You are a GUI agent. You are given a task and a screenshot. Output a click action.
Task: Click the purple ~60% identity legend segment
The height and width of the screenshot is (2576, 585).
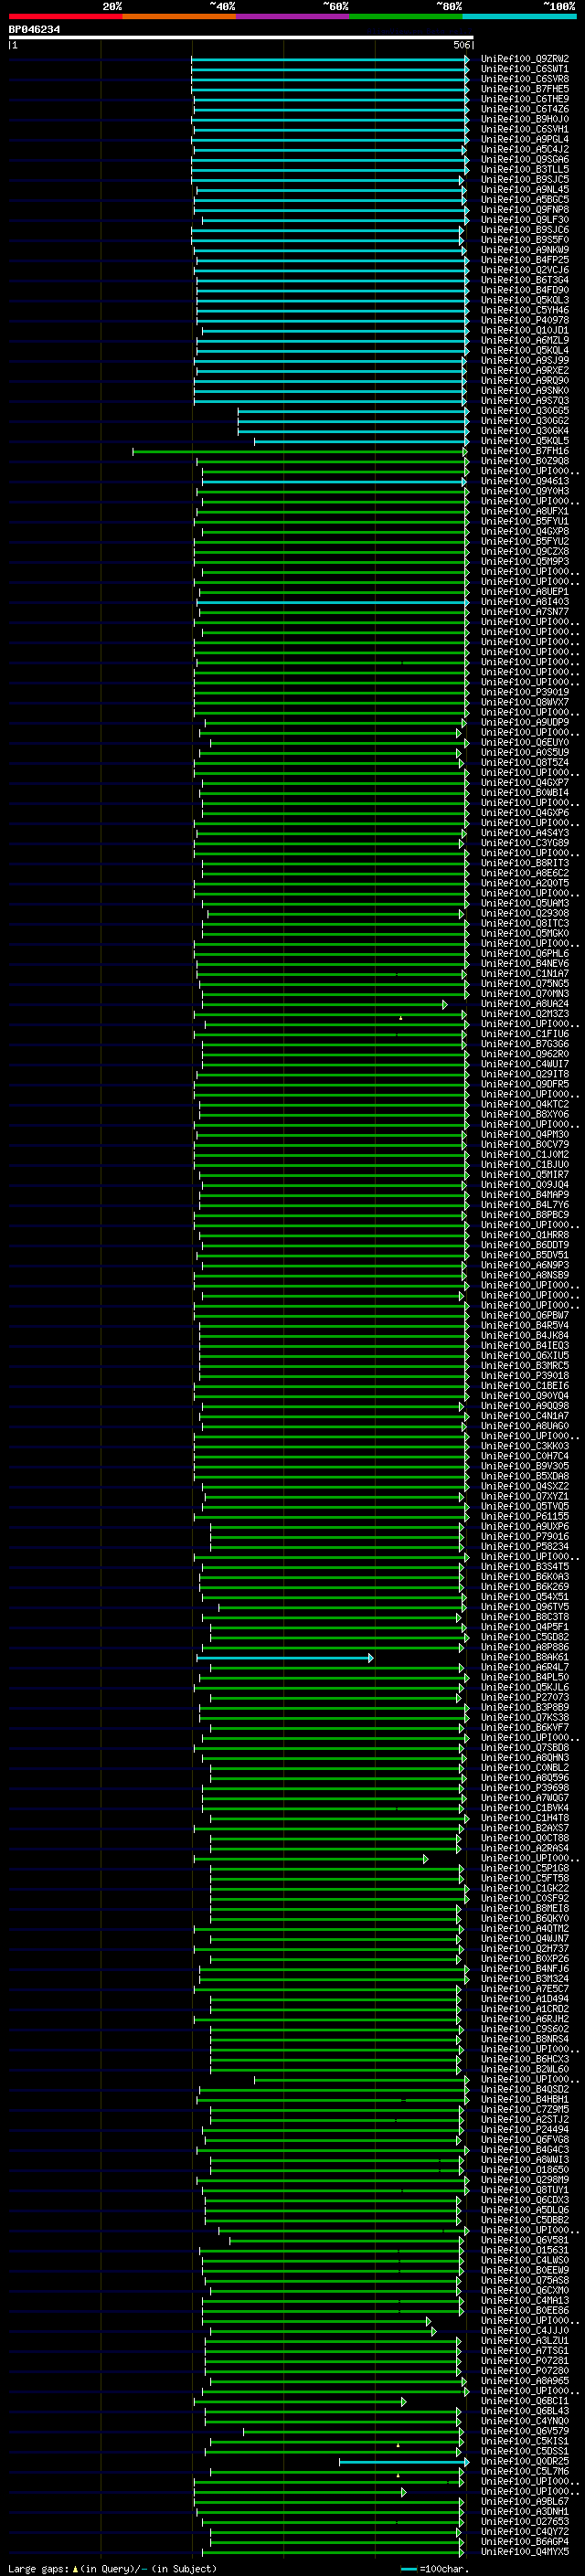[x=292, y=16]
